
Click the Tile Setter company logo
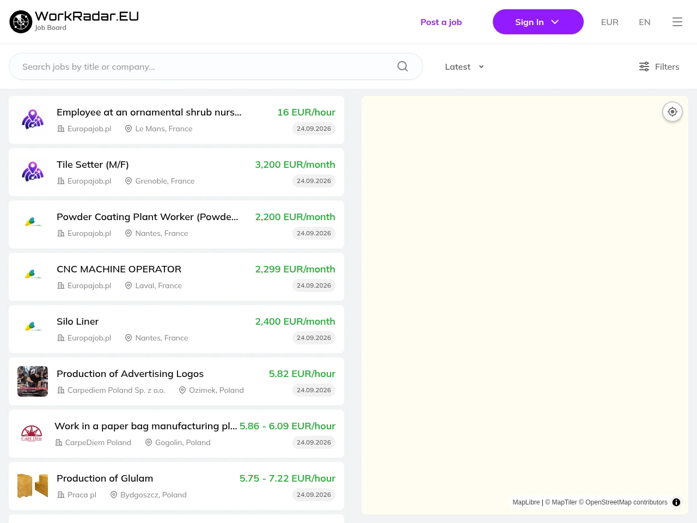(33, 172)
